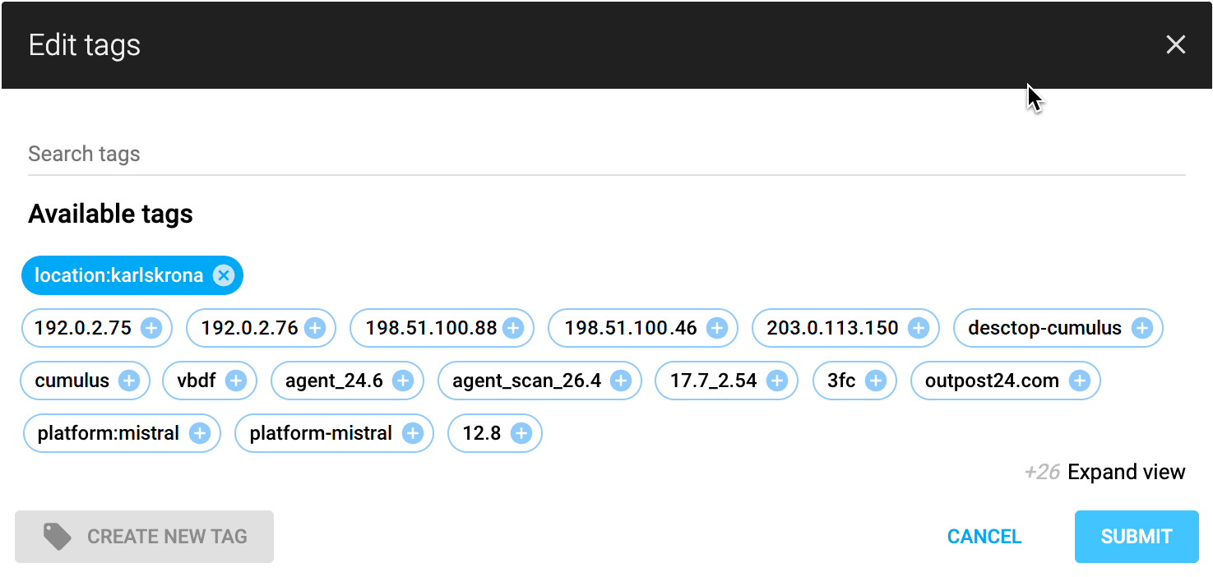Cancel the tag editing dialog
This screenshot has height=577, width=1213.
[x=984, y=537]
